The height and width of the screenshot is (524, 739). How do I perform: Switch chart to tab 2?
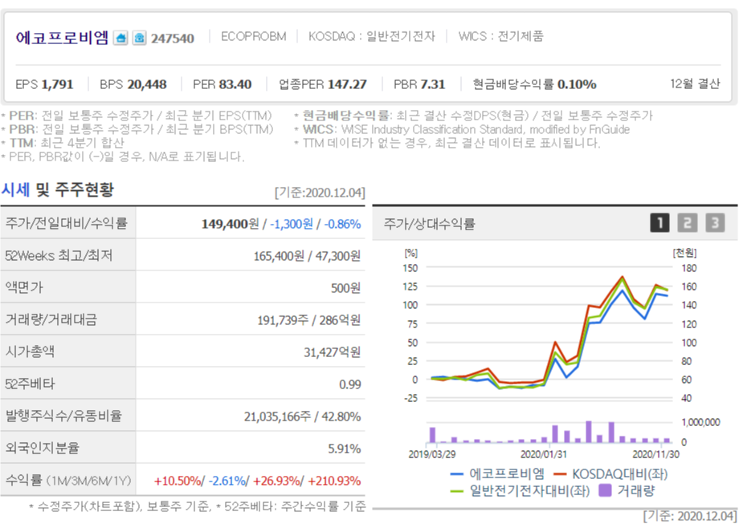click(687, 223)
